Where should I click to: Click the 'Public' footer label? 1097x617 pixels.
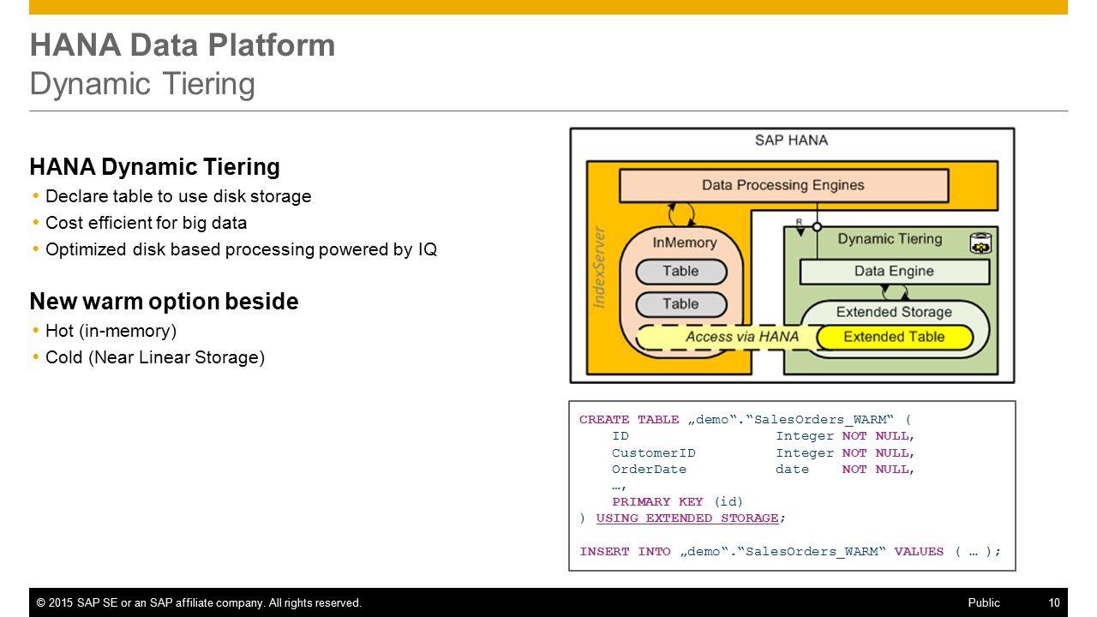pos(984,603)
